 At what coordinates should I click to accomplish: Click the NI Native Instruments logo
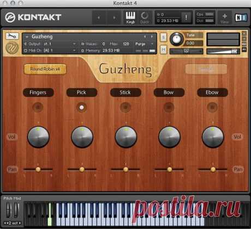pos(241,17)
